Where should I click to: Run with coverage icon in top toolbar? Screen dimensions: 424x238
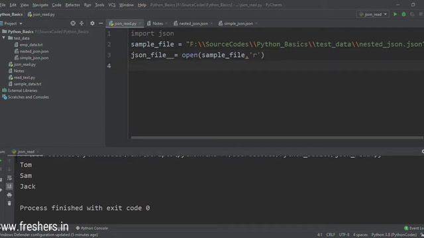pyautogui.click(x=412, y=15)
